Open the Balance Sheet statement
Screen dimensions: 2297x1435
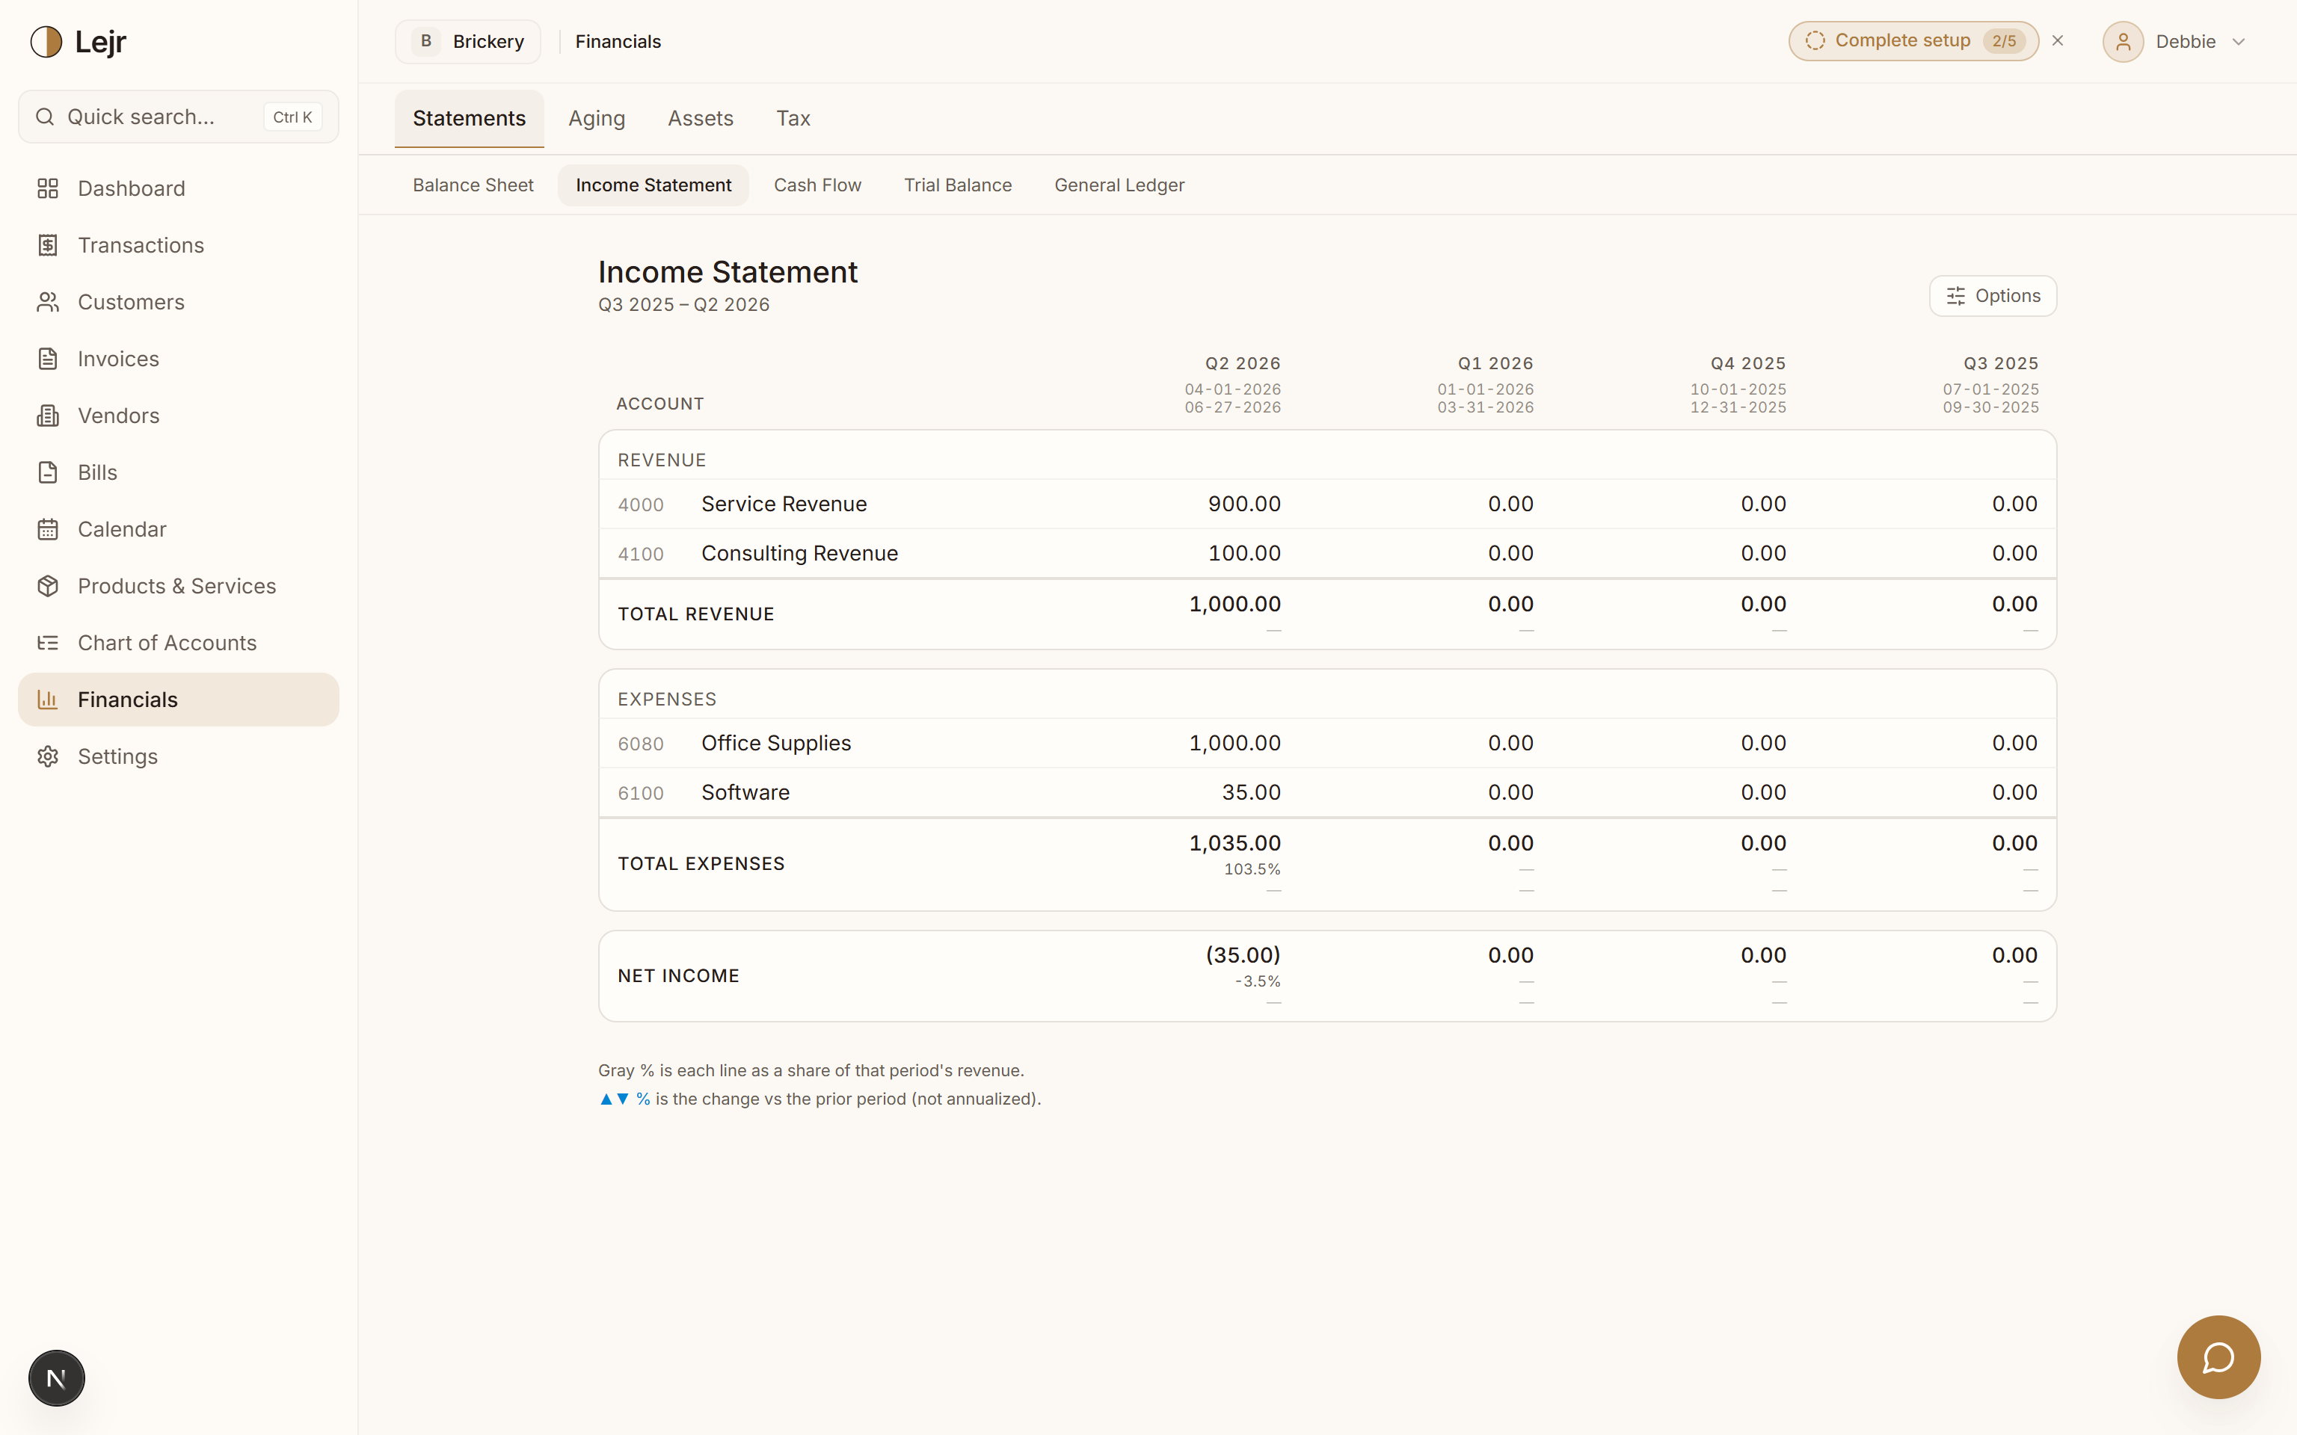pos(473,185)
